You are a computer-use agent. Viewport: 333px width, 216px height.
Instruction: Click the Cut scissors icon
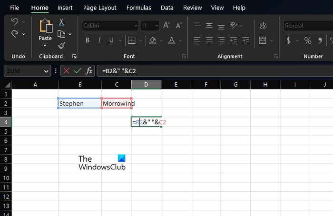click(x=61, y=22)
